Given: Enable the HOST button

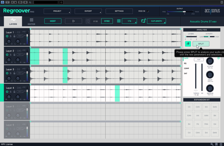Looking at the screenshot, I should (53, 21).
